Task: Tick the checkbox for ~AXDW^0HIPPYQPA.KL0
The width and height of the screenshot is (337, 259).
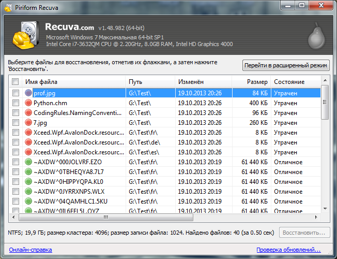Action: pos(16,182)
